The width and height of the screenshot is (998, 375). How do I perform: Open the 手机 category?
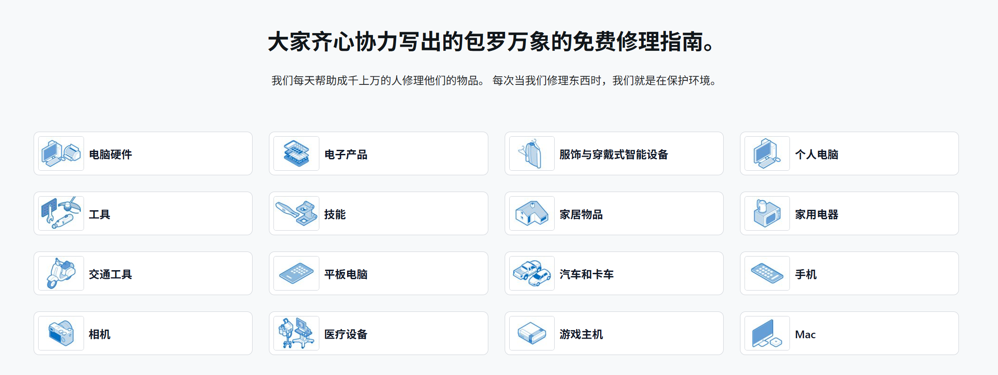[x=849, y=273]
